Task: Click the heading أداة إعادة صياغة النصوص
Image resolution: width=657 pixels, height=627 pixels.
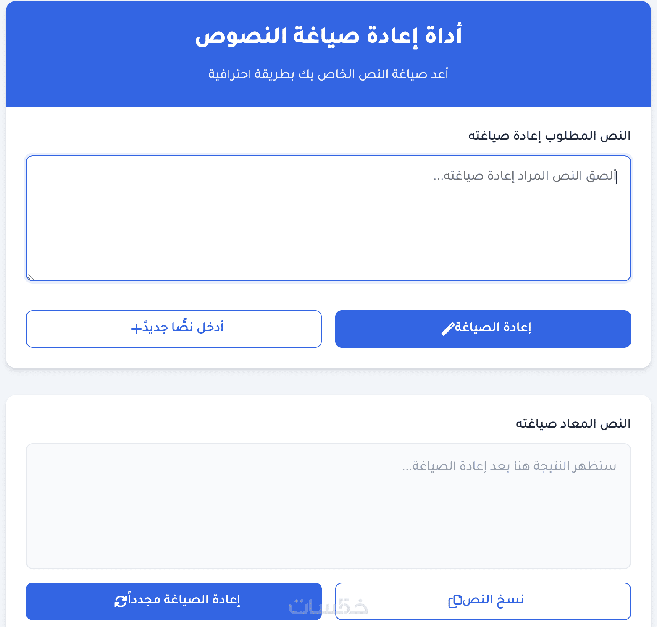Action: 328,35
